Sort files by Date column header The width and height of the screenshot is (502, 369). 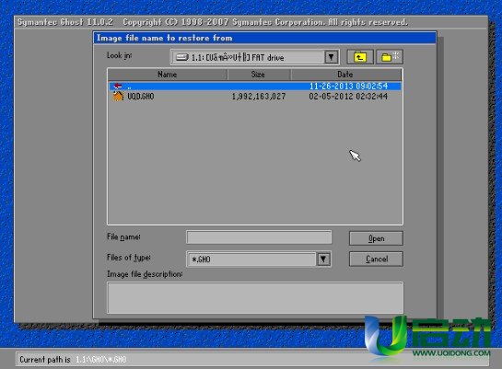(x=345, y=75)
